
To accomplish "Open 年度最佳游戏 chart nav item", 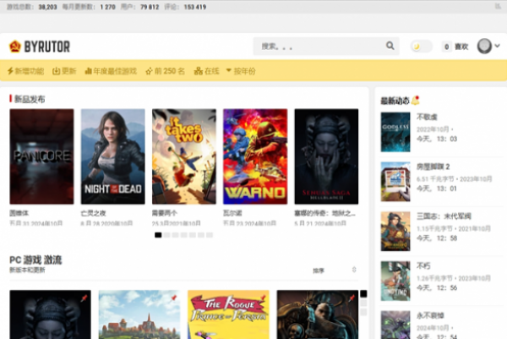I will 110,71.
